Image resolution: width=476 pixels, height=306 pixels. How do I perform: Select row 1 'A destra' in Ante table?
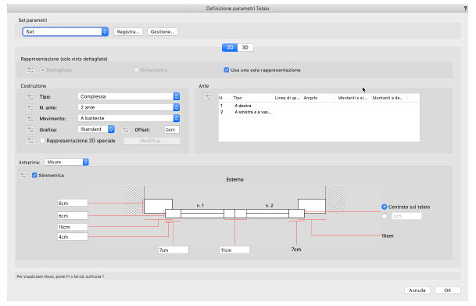click(x=319, y=106)
